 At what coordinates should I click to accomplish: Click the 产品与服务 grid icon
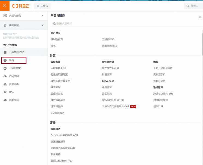click(x=5, y=15)
